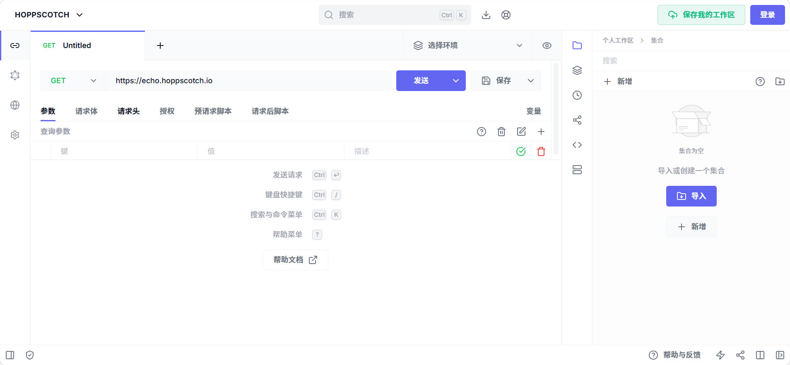790x365 pixels.
Task: Delete the empty parameter row
Action: point(541,151)
